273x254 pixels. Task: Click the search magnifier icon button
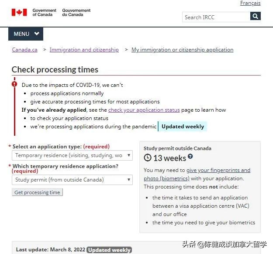click(256, 17)
